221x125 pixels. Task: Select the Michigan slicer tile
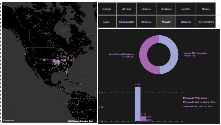[x=146, y=9]
